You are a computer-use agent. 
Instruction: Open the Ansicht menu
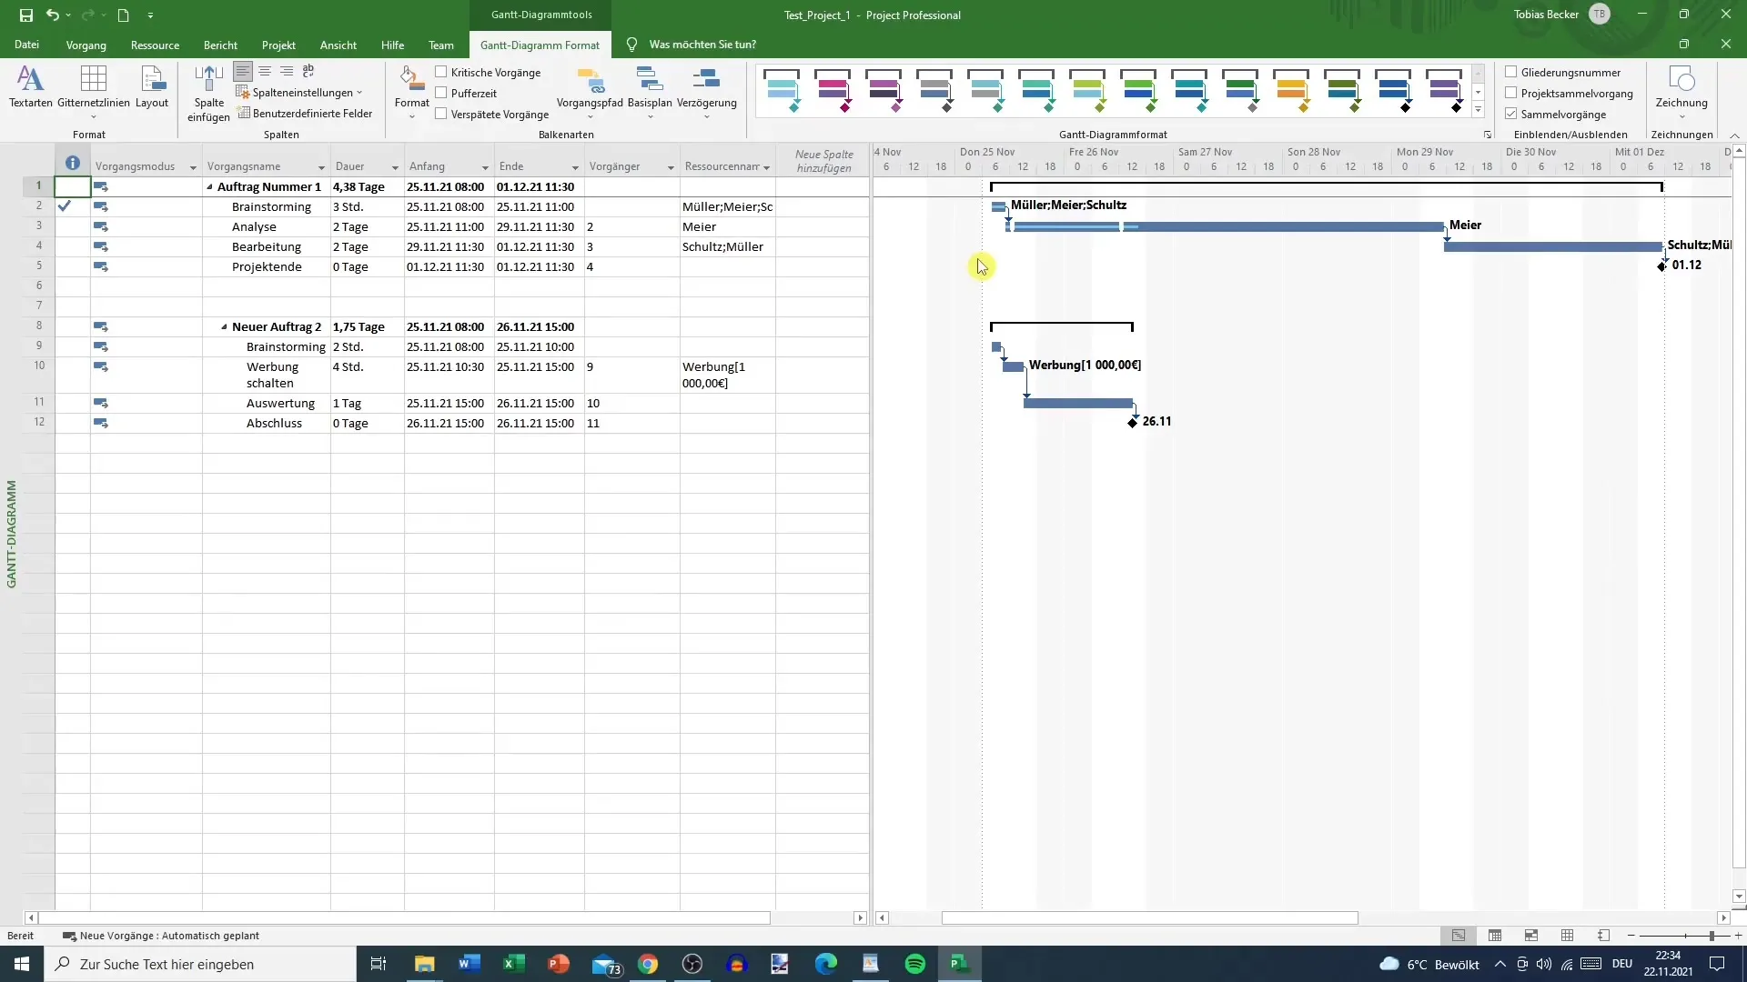tap(338, 45)
